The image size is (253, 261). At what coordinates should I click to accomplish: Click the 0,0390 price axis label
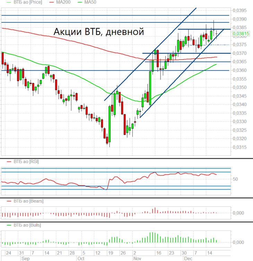pyautogui.click(x=239, y=19)
